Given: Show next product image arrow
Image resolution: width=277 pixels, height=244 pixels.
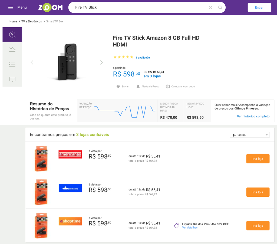Looking at the screenshot, I should [101, 62].
